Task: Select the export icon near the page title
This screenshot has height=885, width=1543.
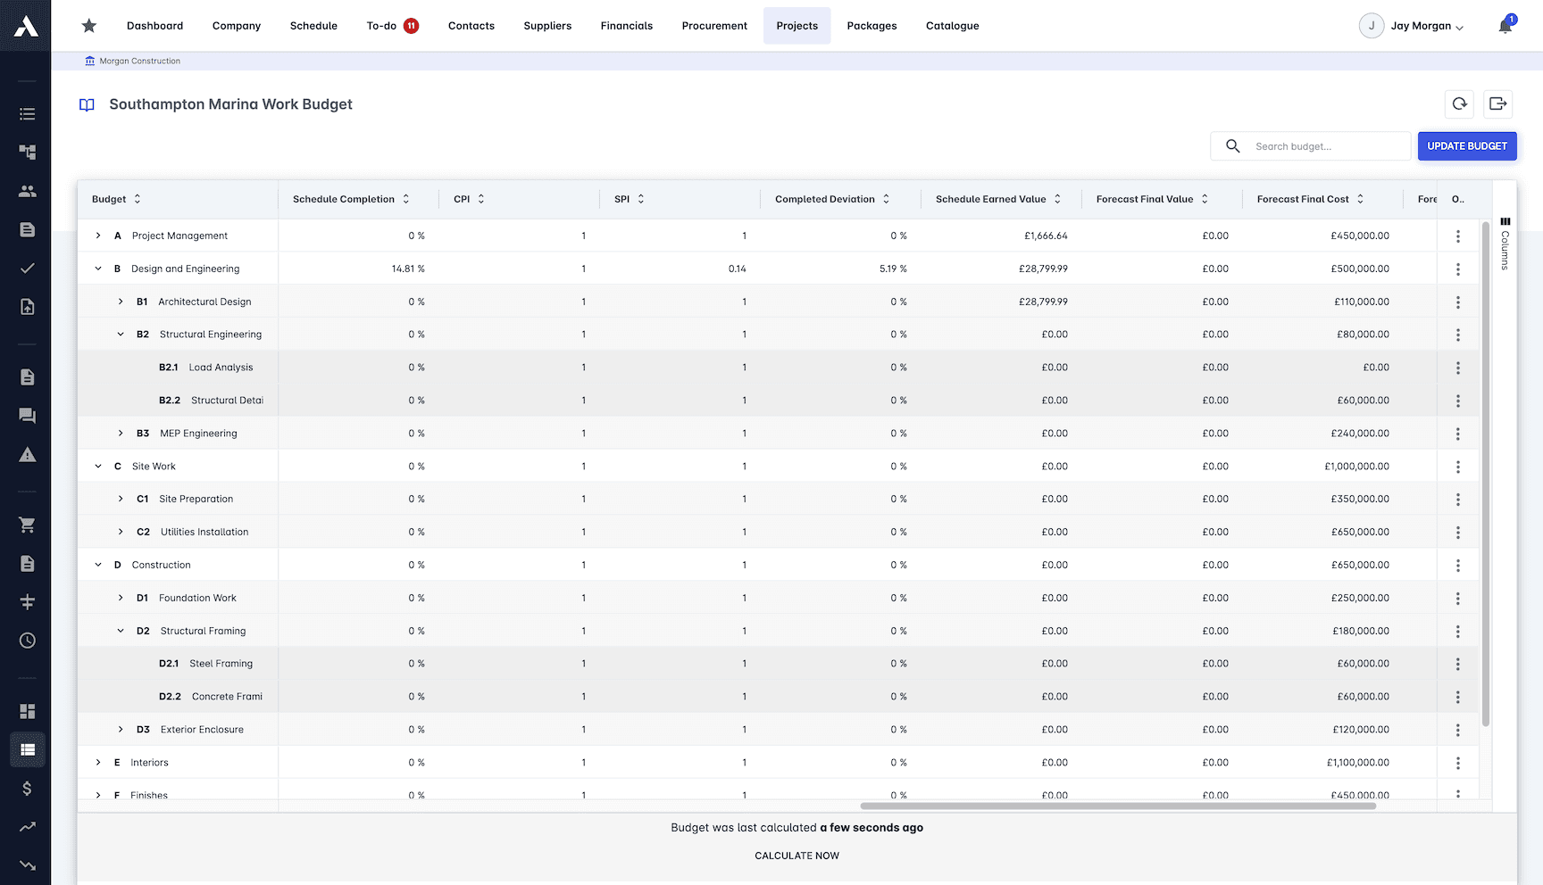Action: coord(1498,103)
